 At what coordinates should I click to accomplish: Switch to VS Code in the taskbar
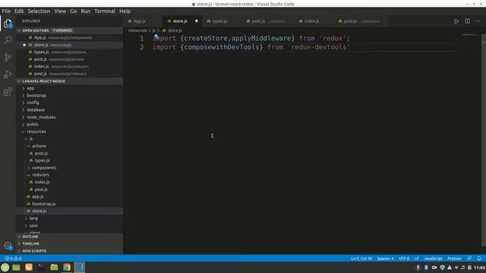(79, 267)
